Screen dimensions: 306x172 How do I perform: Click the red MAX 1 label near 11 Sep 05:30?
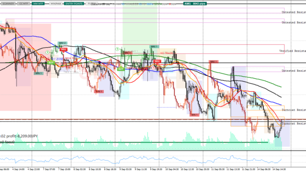tap(213, 62)
